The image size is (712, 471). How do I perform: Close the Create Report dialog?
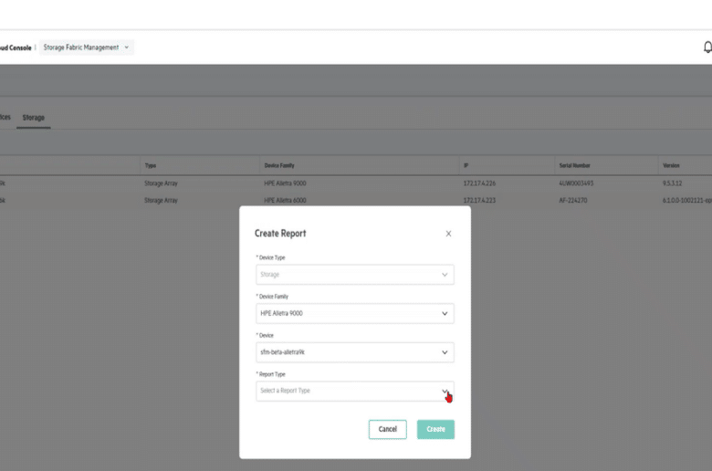(x=448, y=234)
